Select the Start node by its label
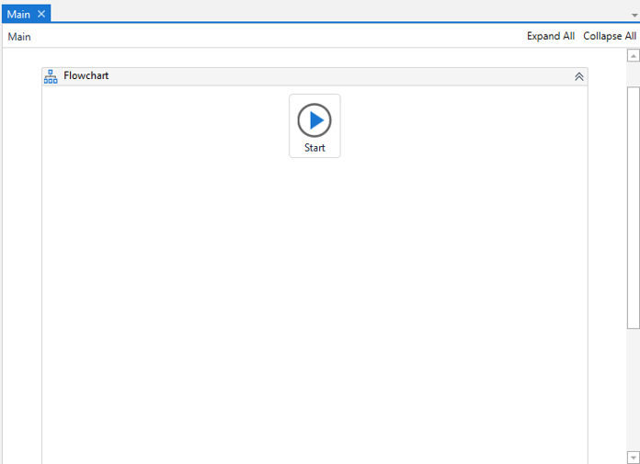 coord(314,148)
